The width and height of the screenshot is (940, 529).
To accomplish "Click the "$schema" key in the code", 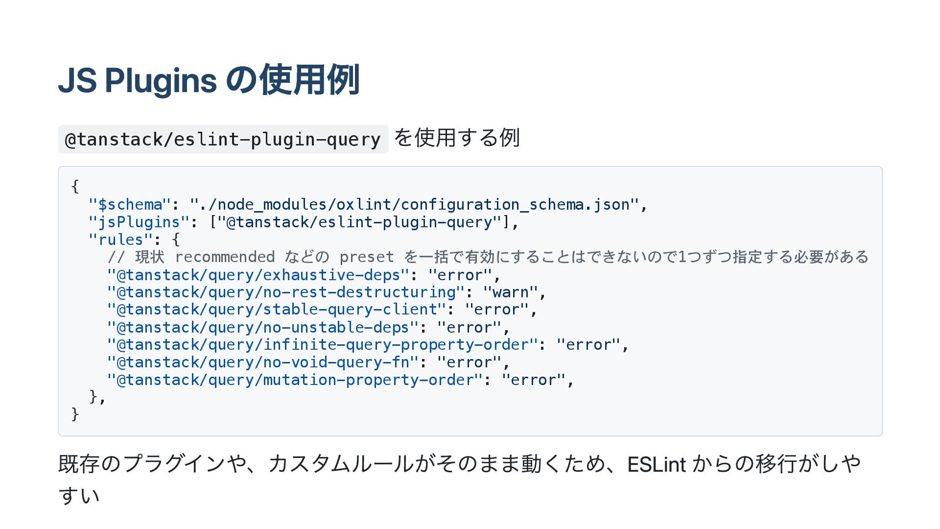I will 130,204.
